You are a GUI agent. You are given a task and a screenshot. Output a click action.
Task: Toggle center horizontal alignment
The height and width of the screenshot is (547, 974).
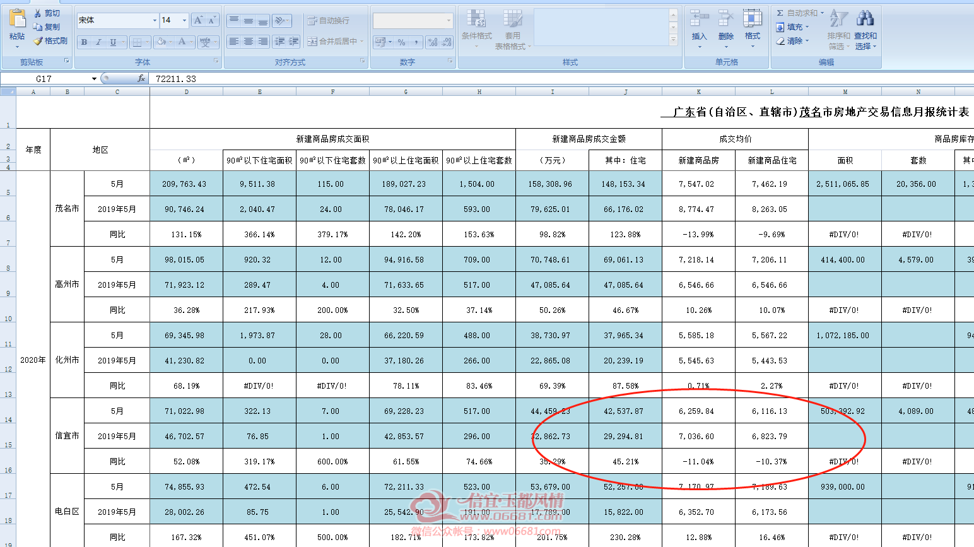pos(248,42)
